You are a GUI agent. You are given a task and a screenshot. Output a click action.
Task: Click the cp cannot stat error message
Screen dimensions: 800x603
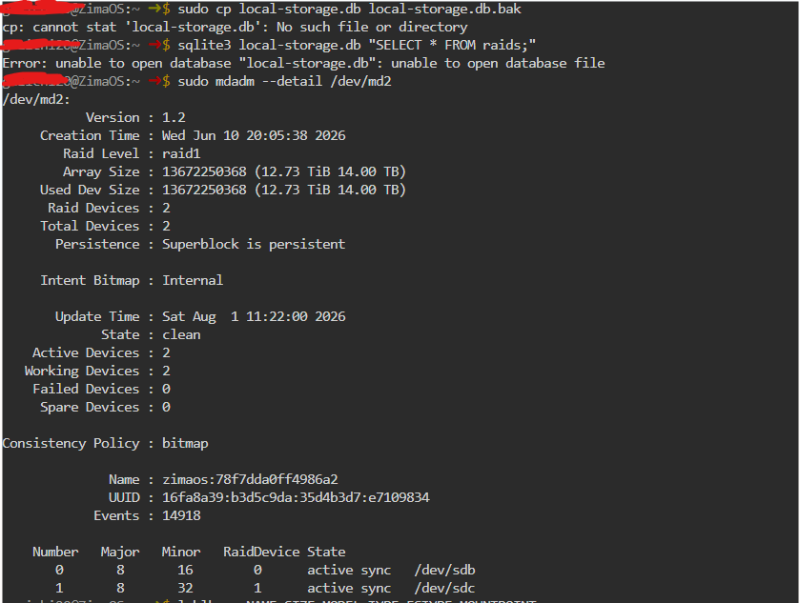point(235,27)
